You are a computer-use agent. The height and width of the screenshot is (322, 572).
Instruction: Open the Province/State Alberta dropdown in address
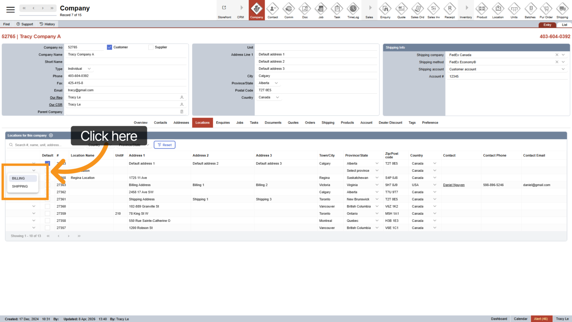pyautogui.click(x=268, y=83)
